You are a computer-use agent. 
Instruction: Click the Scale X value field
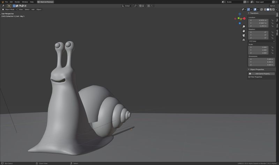pyautogui.click(x=258, y=47)
